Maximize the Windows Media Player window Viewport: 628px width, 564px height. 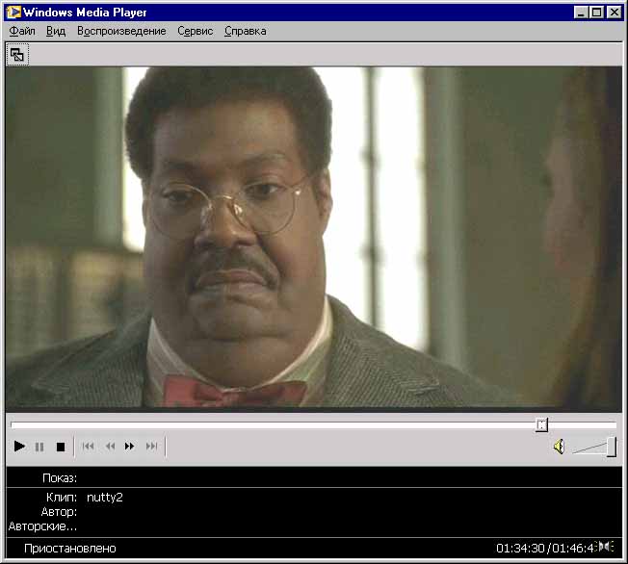click(x=596, y=13)
